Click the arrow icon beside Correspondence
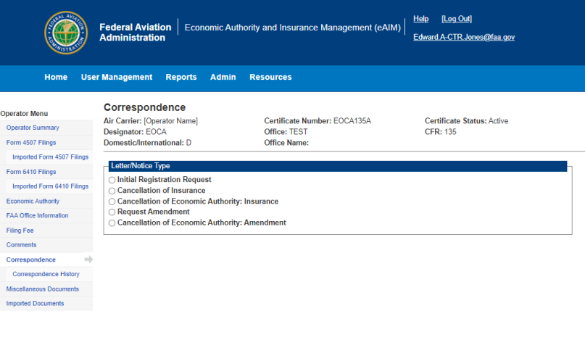Image resolution: width=585 pixels, height=340 pixels. [x=88, y=260]
